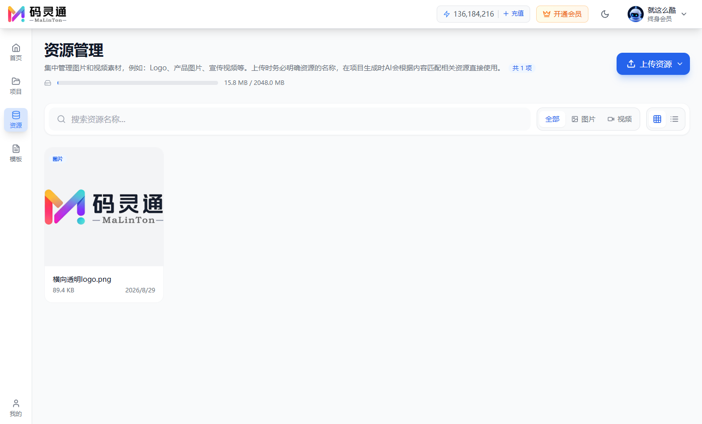Click the lightning credits balance 136,184,216
This screenshot has width=702, height=424.
pyautogui.click(x=468, y=14)
